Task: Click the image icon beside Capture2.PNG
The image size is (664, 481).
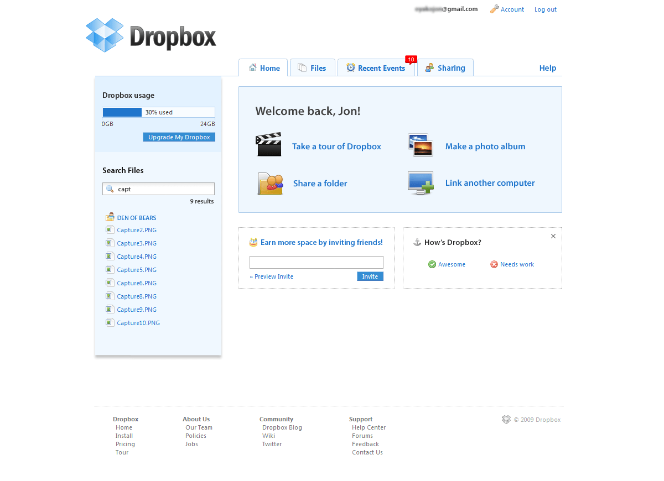Action: [x=110, y=229]
